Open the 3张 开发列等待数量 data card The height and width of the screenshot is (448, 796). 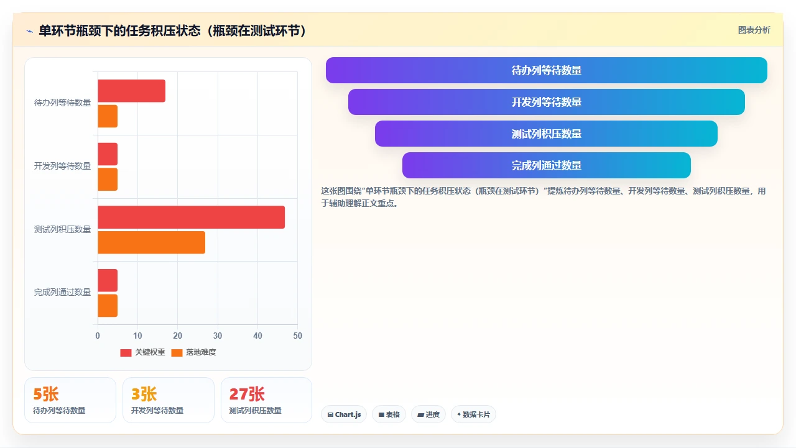coord(168,400)
